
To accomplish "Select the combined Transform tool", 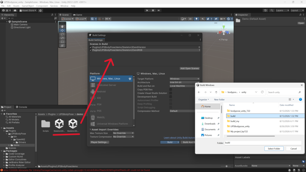I will click(62, 46).
